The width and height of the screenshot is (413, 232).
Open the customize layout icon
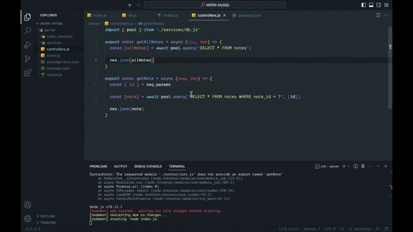pyautogui.click(x=386, y=5)
